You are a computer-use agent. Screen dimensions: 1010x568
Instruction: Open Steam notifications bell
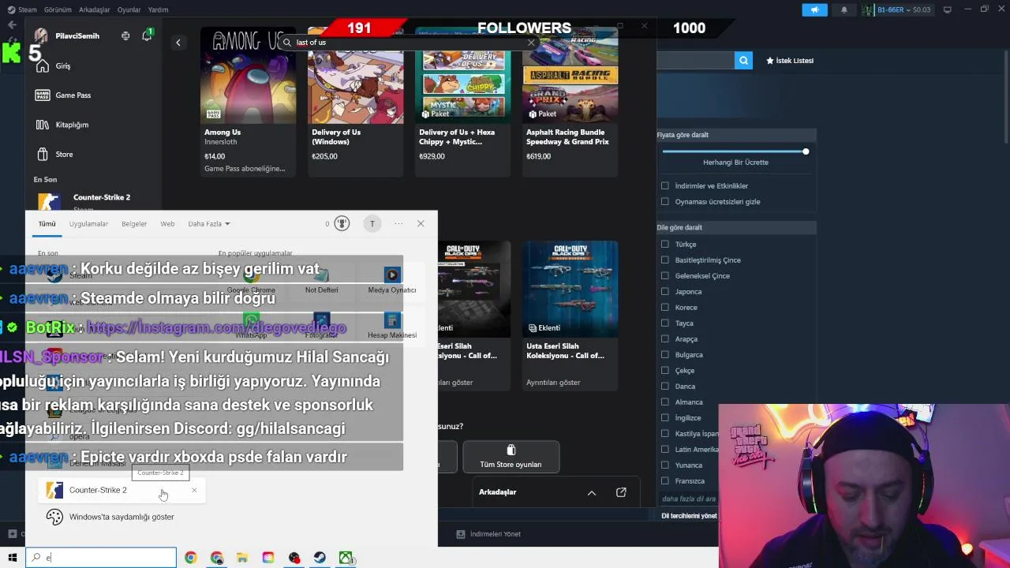[844, 9]
